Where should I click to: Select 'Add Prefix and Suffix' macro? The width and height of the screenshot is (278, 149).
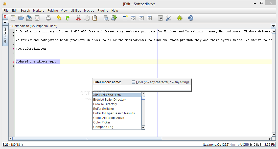point(117,95)
